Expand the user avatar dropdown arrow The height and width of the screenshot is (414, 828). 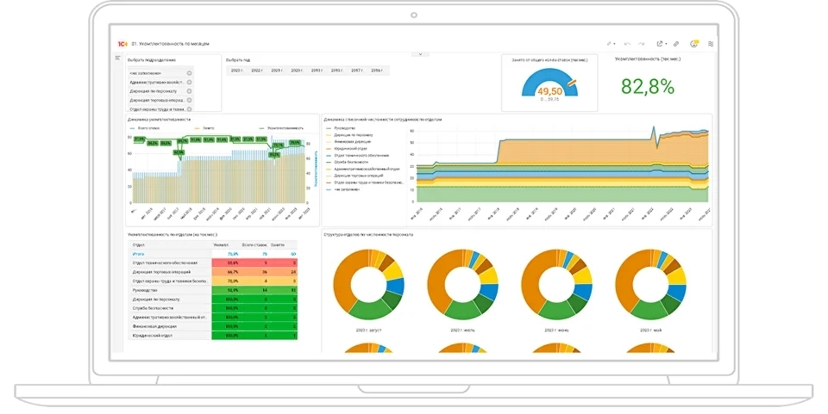[x=699, y=43]
